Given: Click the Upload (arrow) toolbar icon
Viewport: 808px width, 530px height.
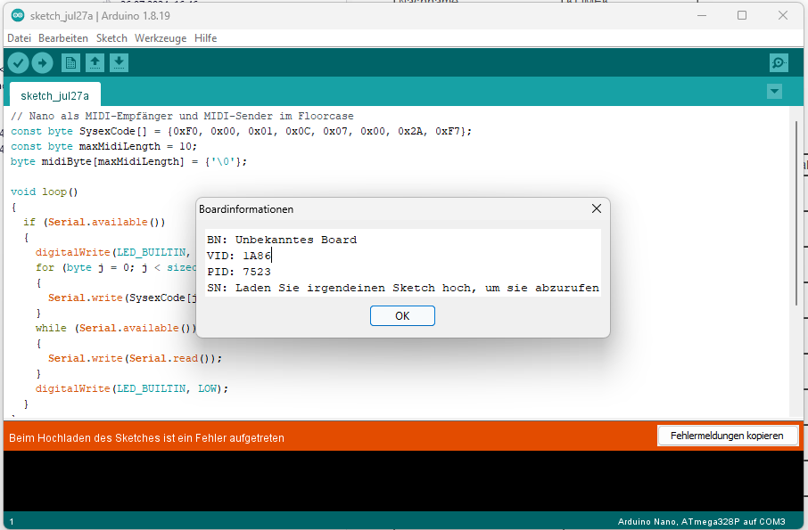Looking at the screenshot, I should (42, 62).
